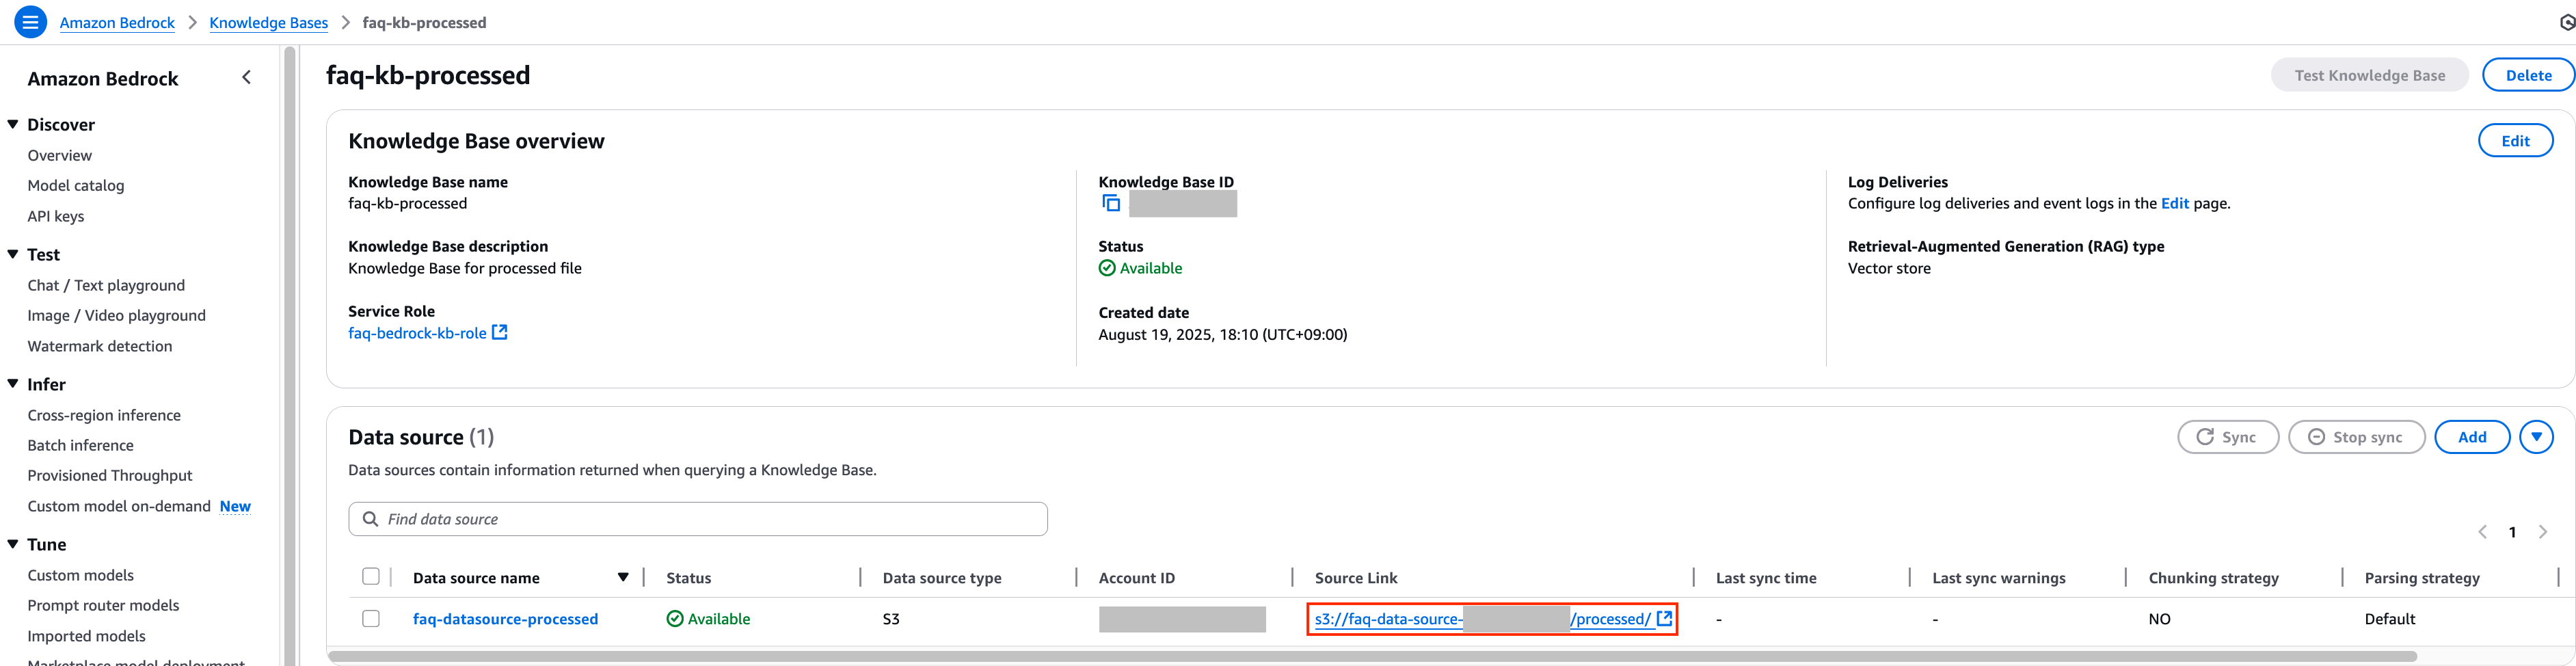Image resolution: width=2576 pixels, height=666 pixels.
Task: Collapse the Amazon Bedrock side panel
Action: click(x=246, y=78)
